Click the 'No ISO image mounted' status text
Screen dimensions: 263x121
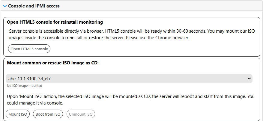(25, 86)
